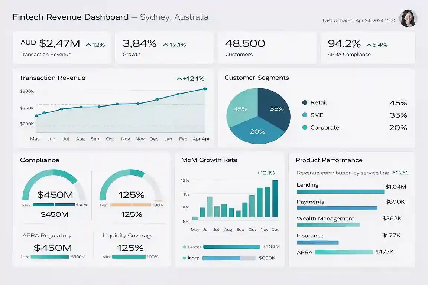Click the +12.1% indicator in MoM Growth Rate
This screenshot has height=285, width=428.
click(266, 173)
